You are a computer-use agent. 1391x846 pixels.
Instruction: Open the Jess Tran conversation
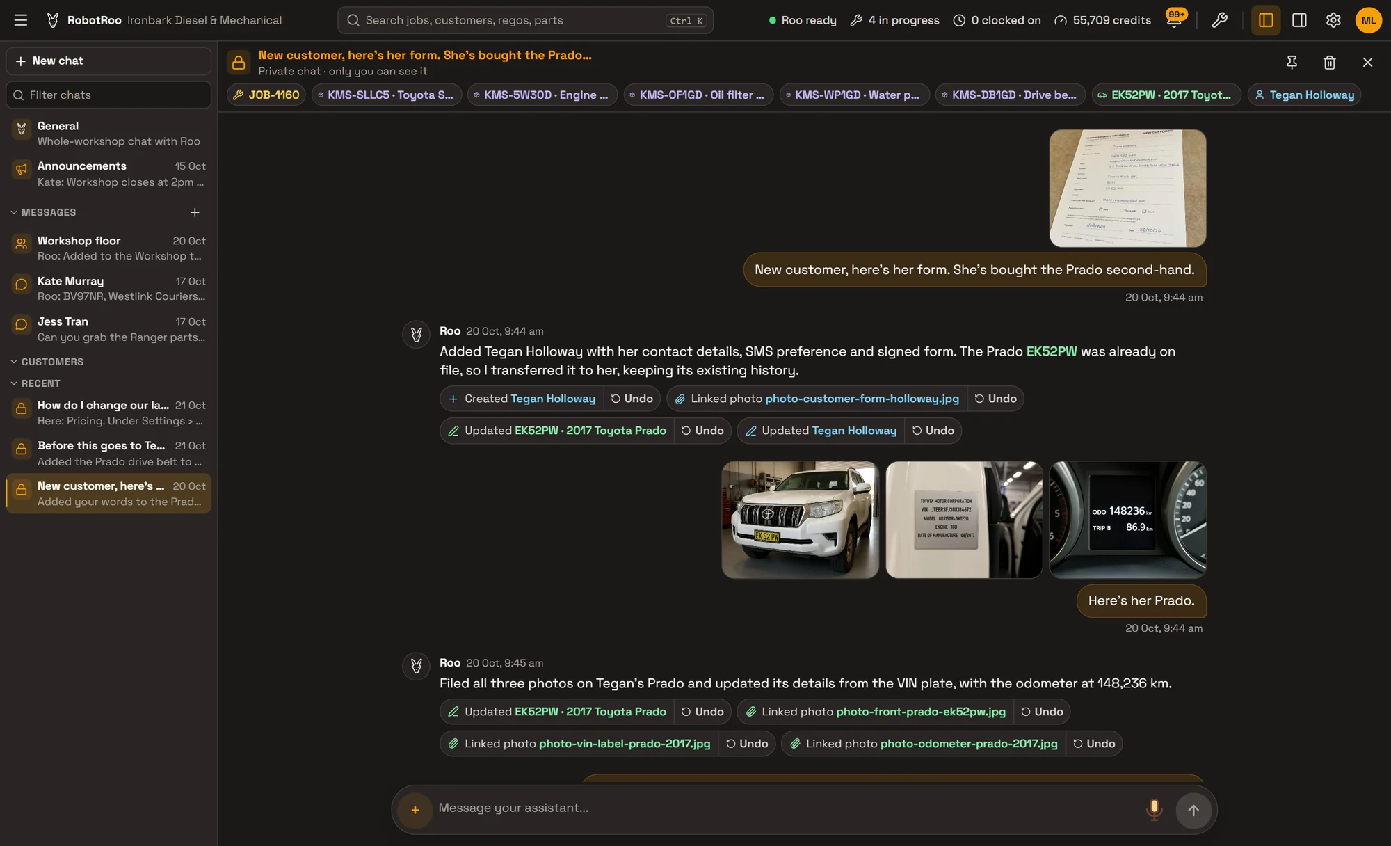coord(108,329)
